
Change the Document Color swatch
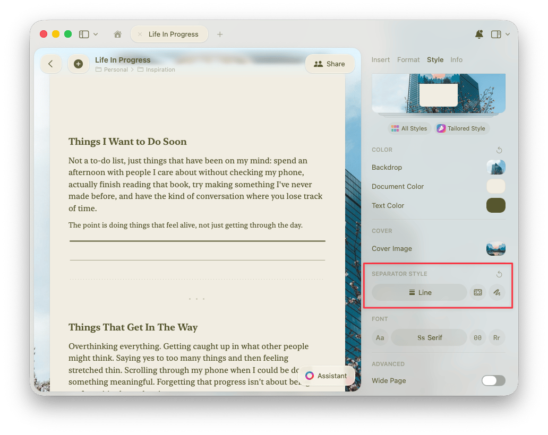click(496, 186)
